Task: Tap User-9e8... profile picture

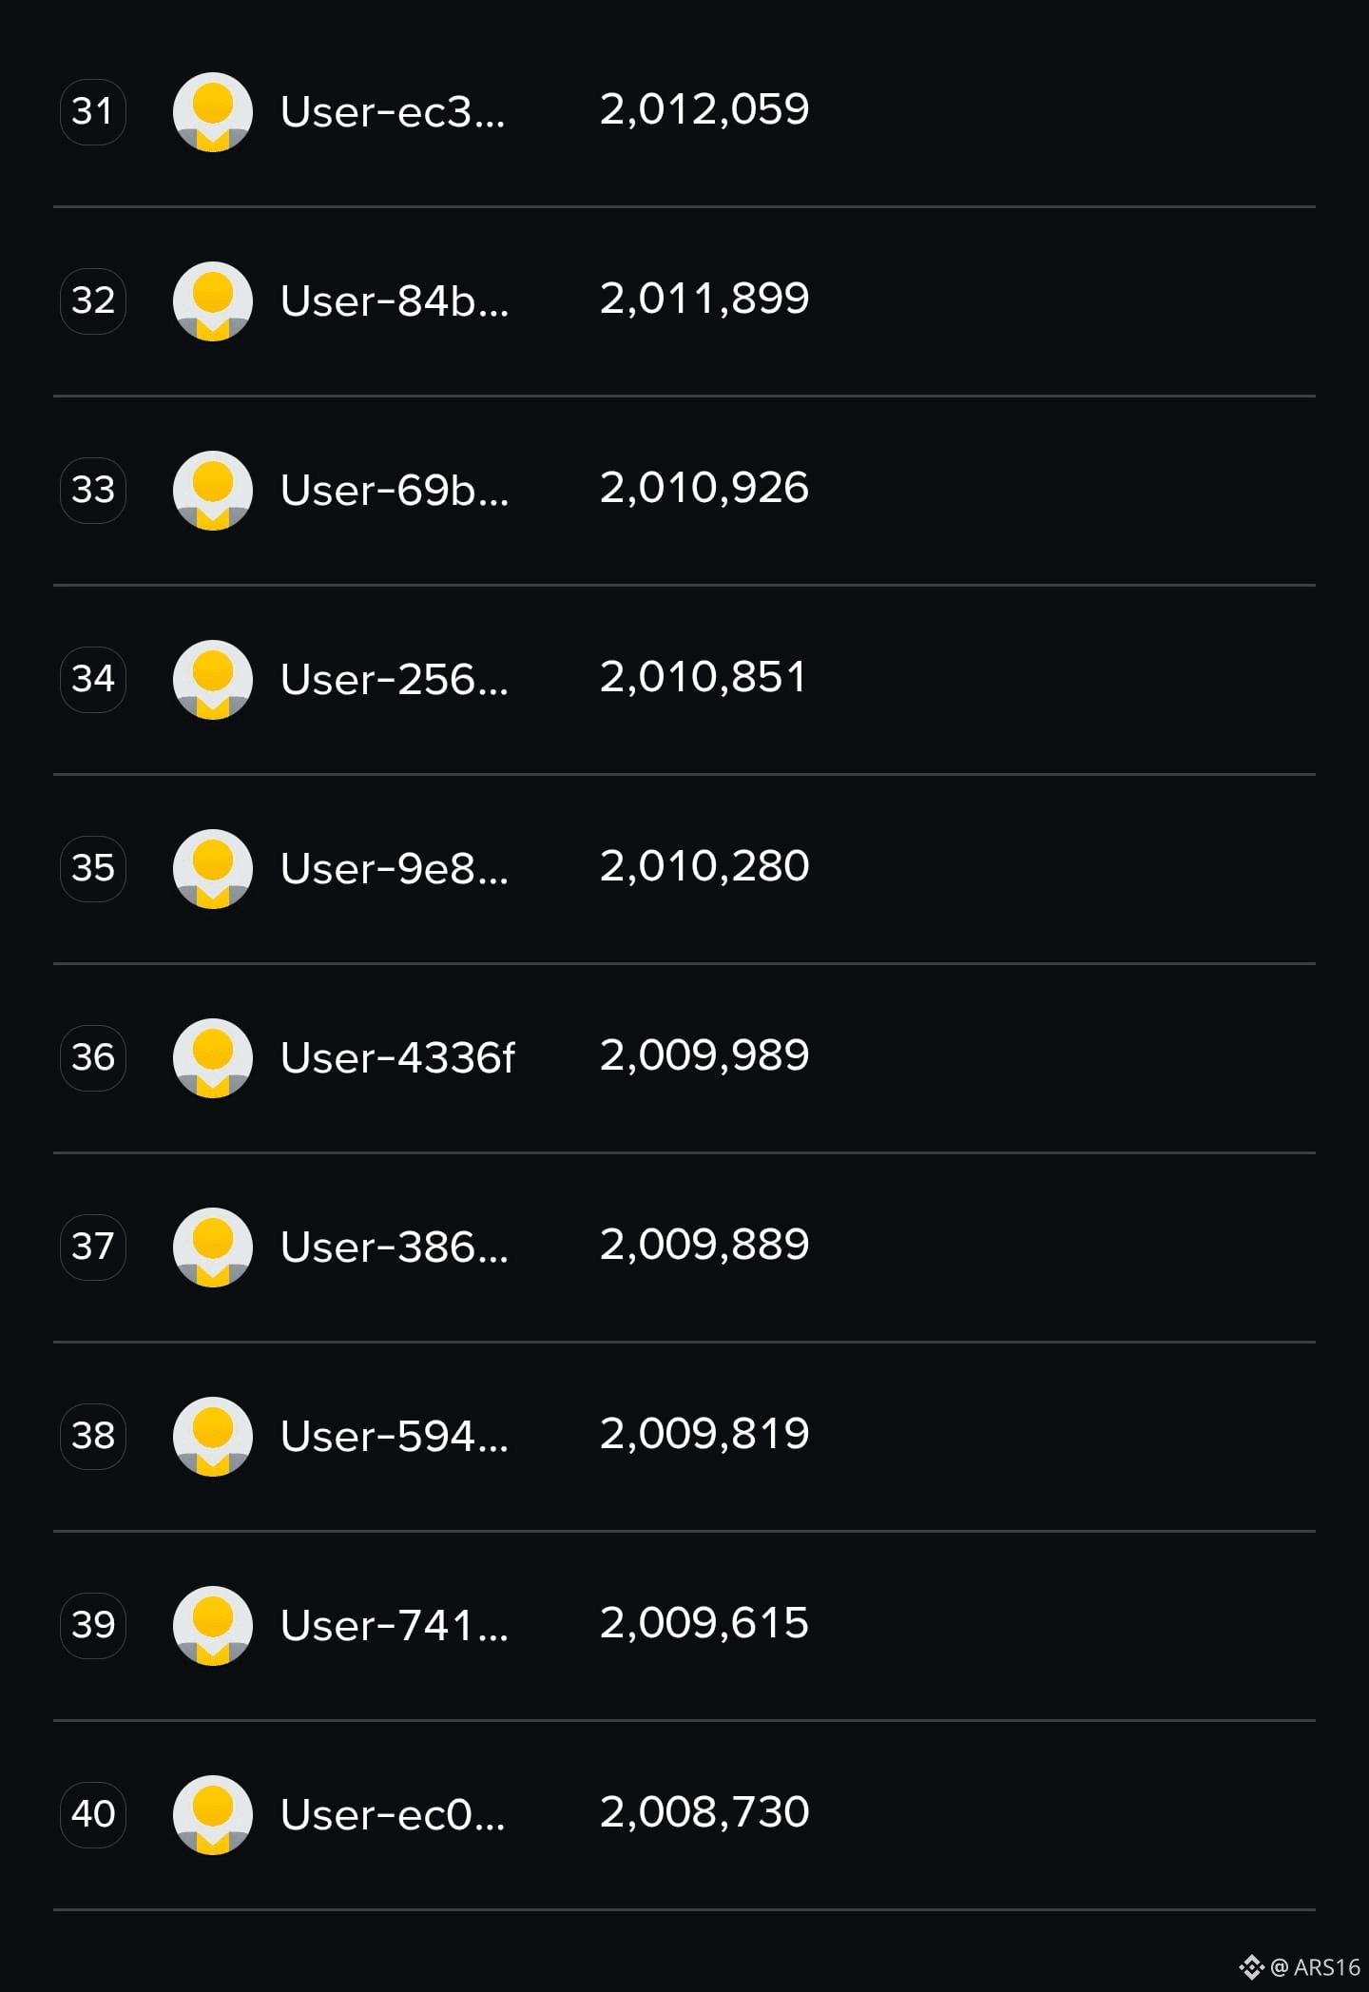Action: pyautogui.click(x=212, y=868)
